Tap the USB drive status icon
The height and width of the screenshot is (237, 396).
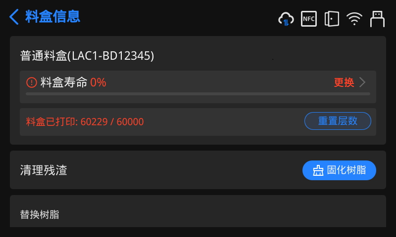[377, 19]
